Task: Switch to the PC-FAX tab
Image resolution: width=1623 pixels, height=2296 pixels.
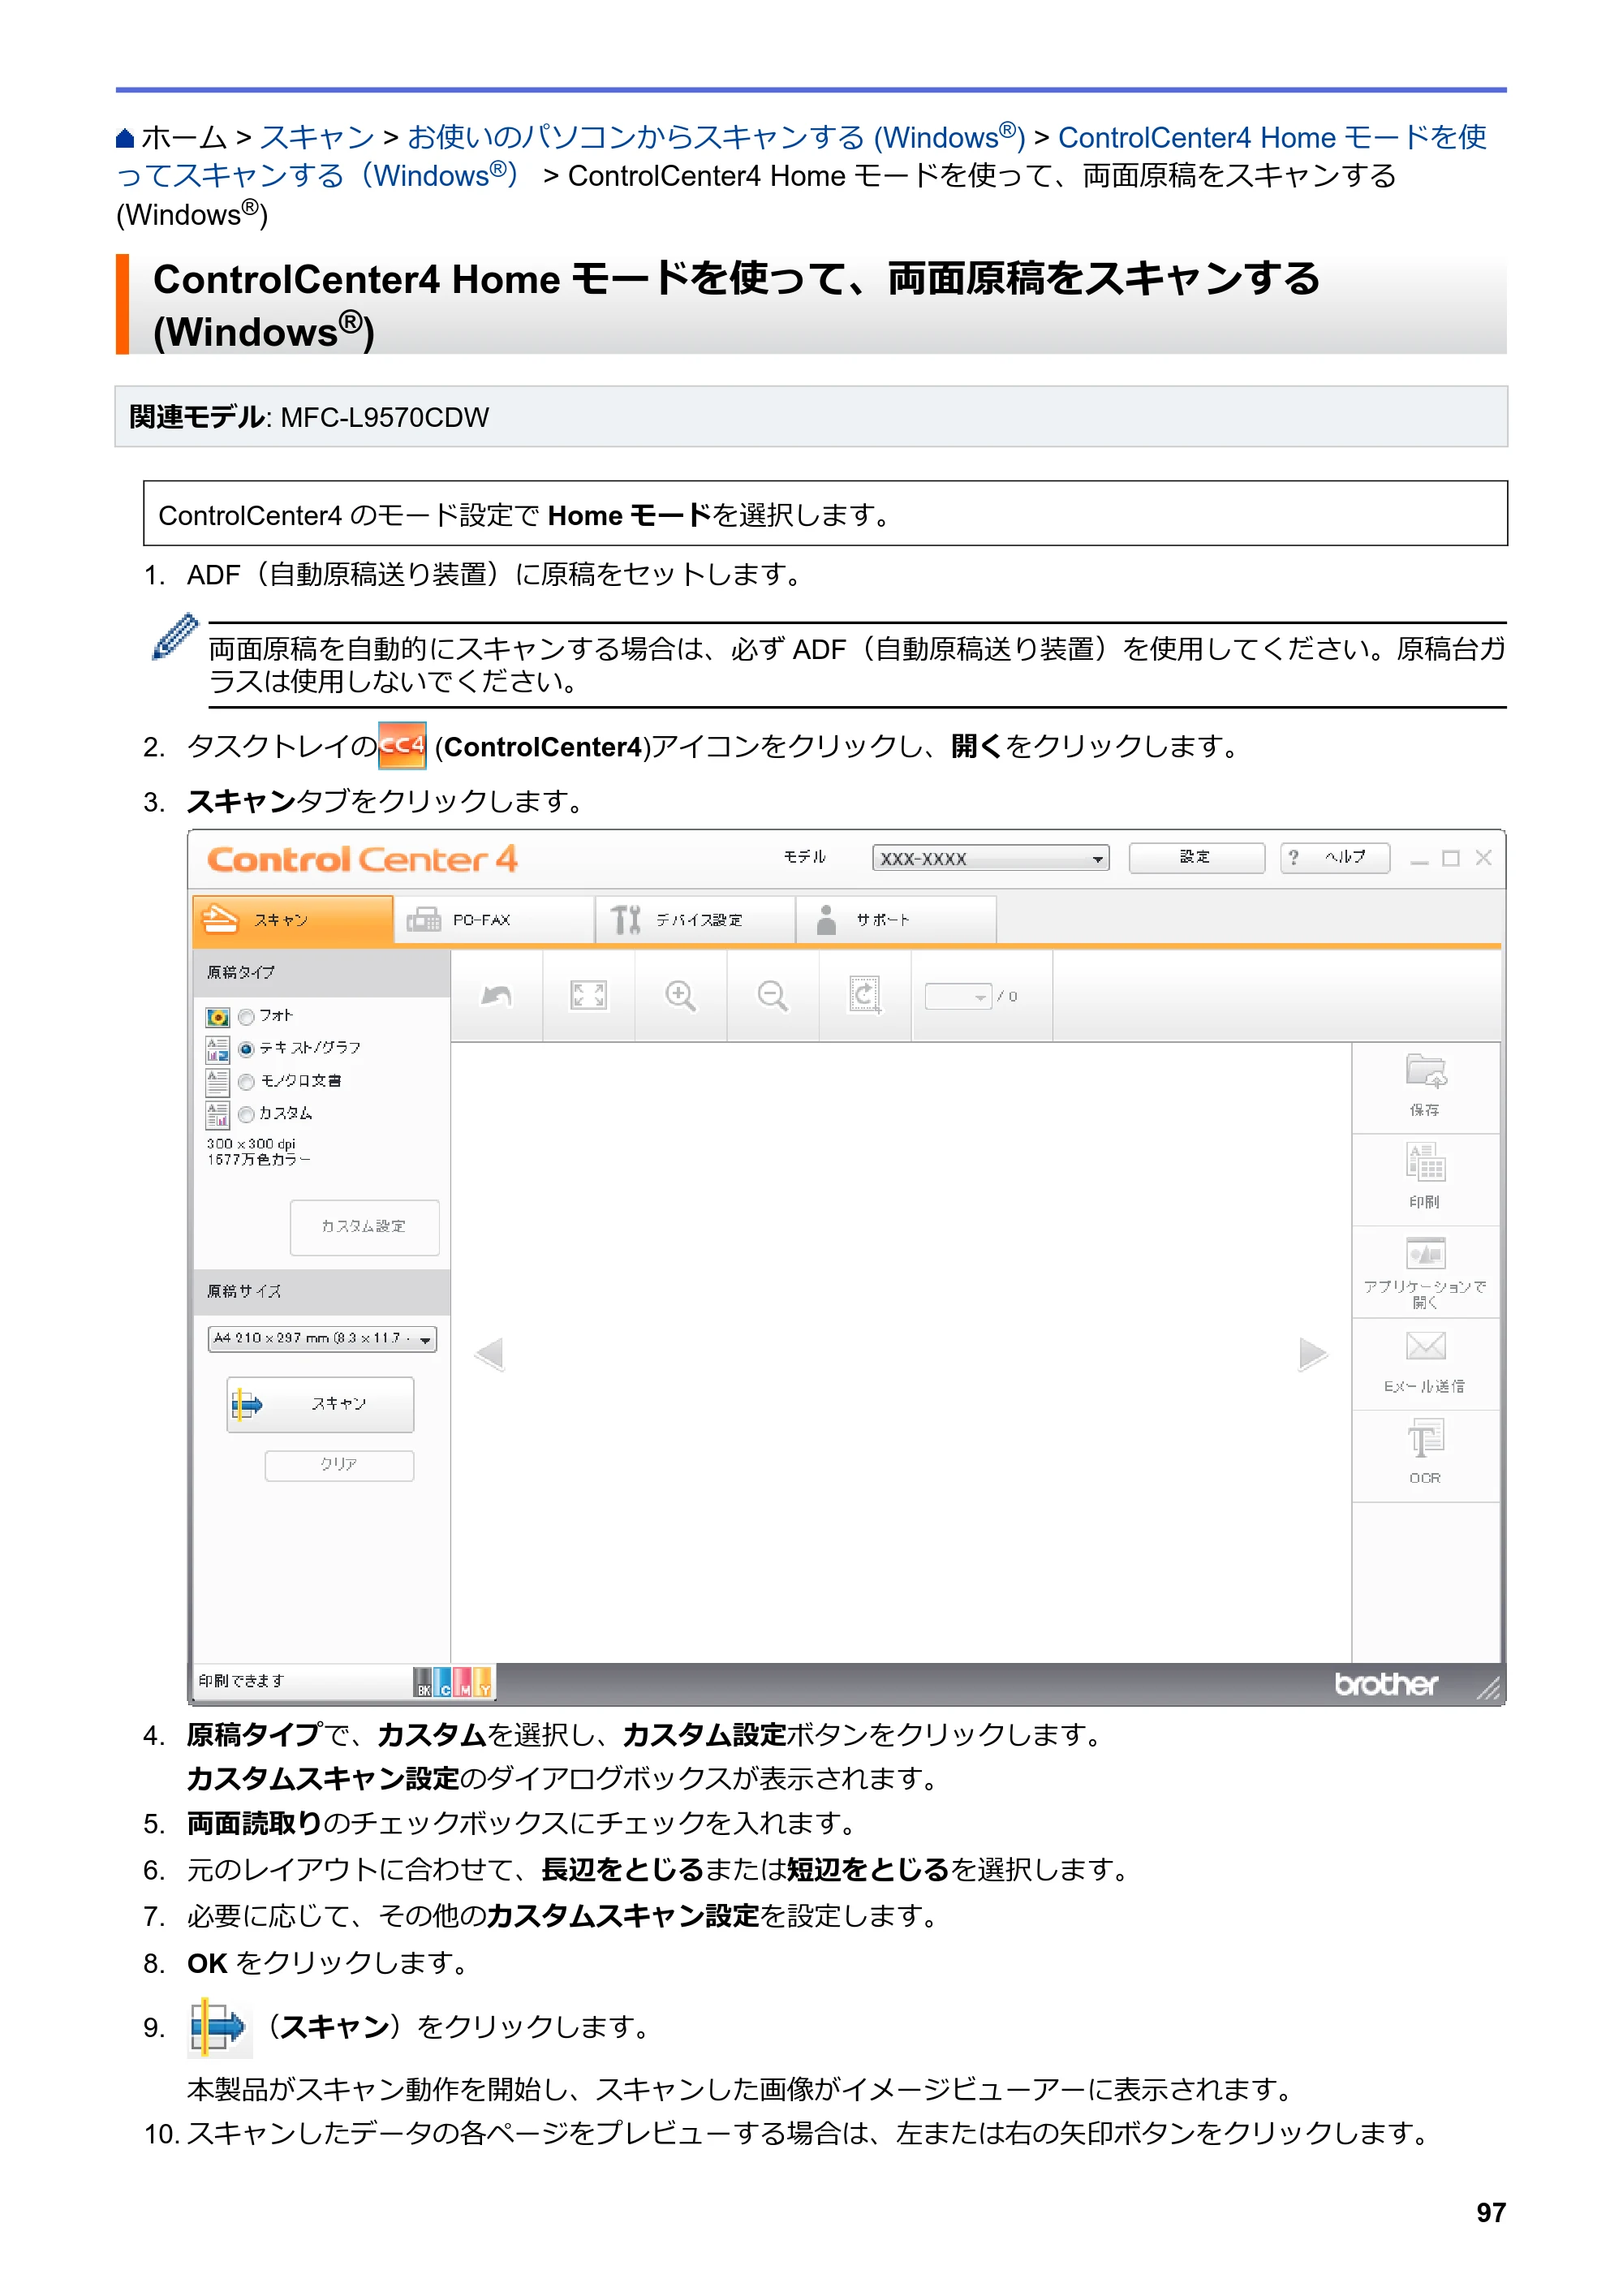Action: pos(494,919)
